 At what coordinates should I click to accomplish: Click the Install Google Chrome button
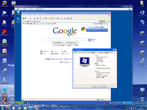coord(97,30)
